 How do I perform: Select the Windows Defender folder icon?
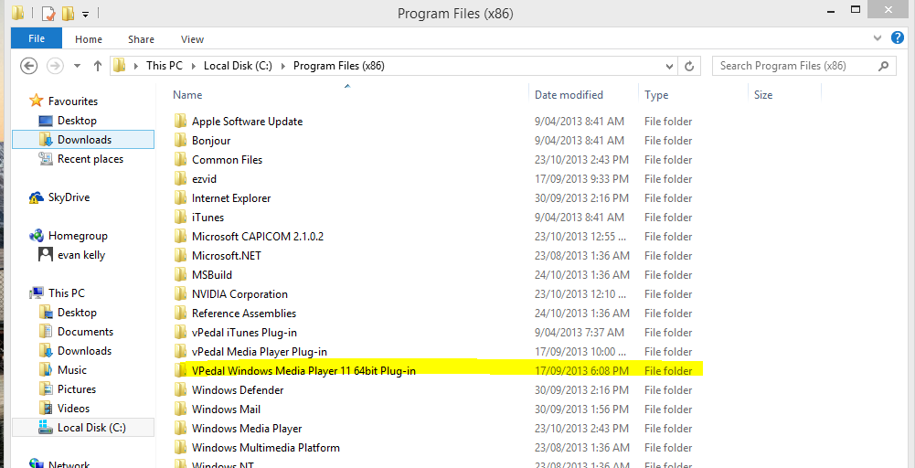[x=180, y=390]
